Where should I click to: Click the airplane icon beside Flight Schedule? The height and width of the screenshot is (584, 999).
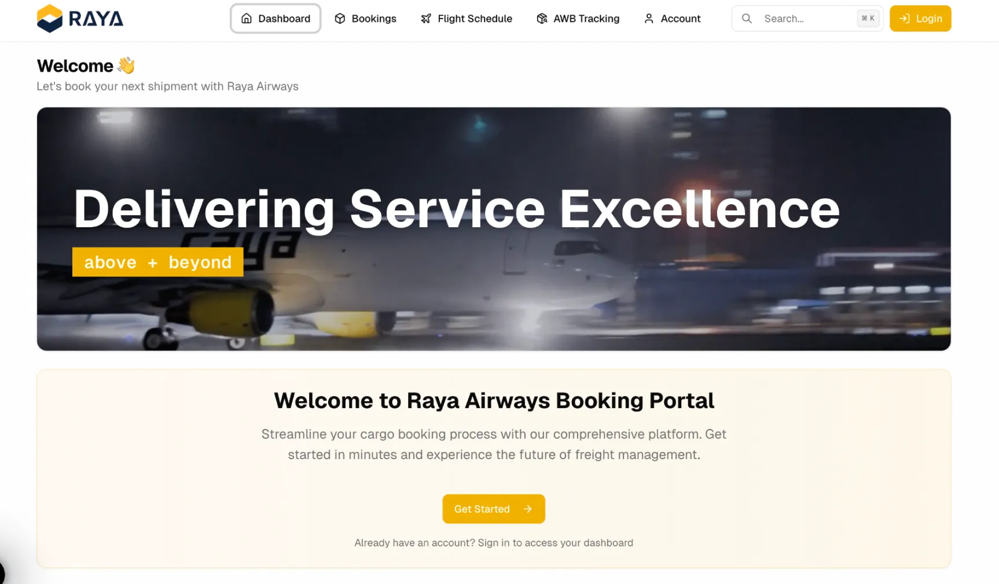coord(426,19)
